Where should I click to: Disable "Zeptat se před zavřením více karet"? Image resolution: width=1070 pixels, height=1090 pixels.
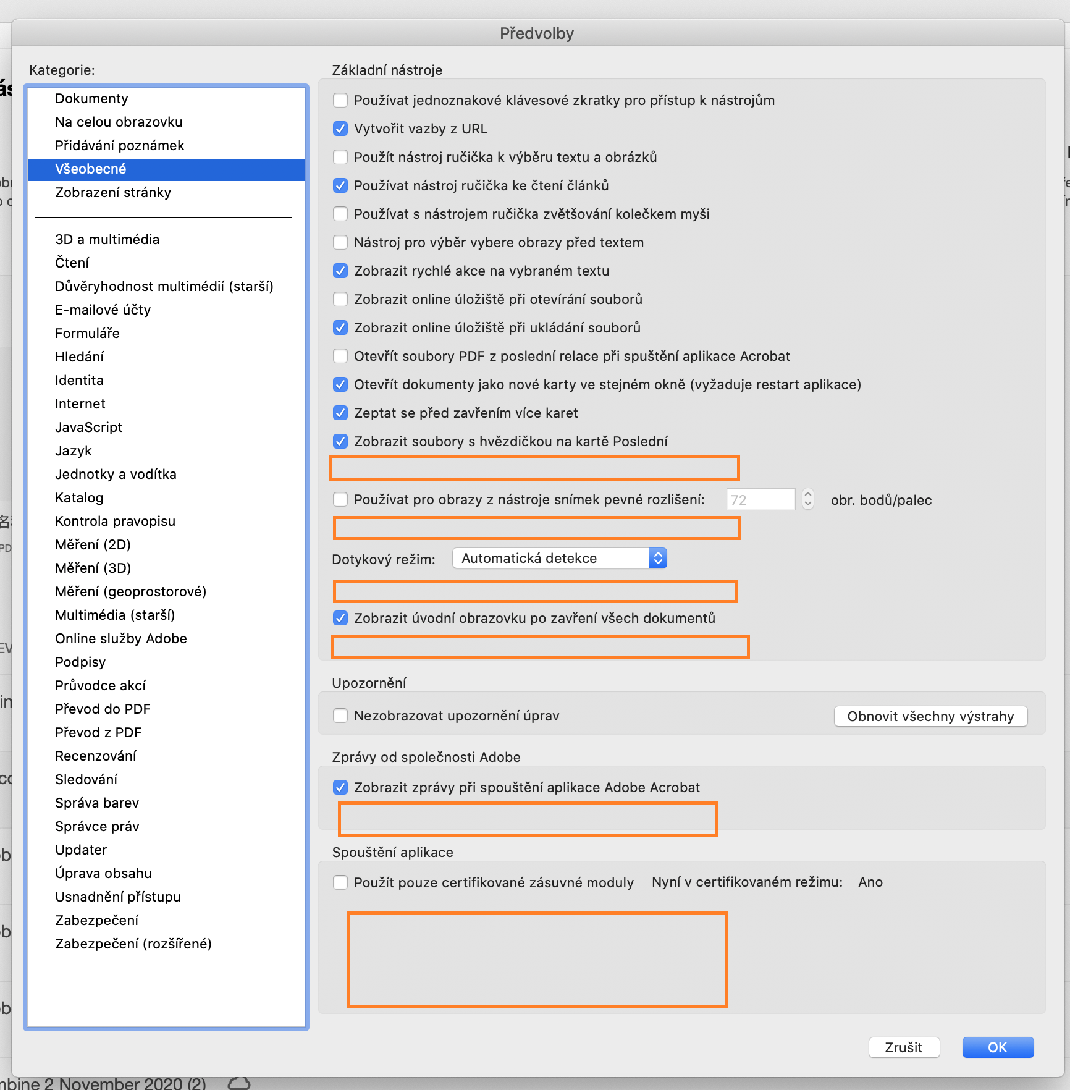click(340, 413)
